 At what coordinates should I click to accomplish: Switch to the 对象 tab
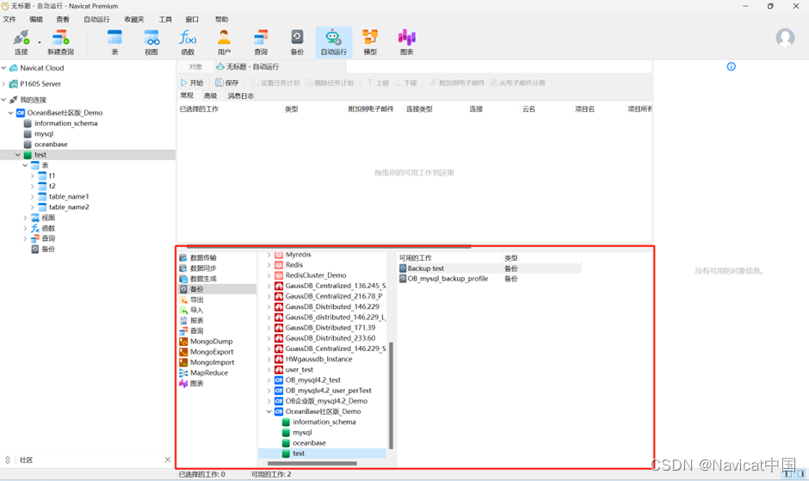(195, 66)
